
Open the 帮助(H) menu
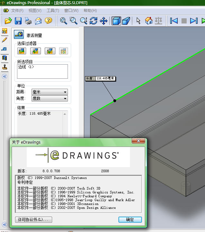[x=90, y=11]
